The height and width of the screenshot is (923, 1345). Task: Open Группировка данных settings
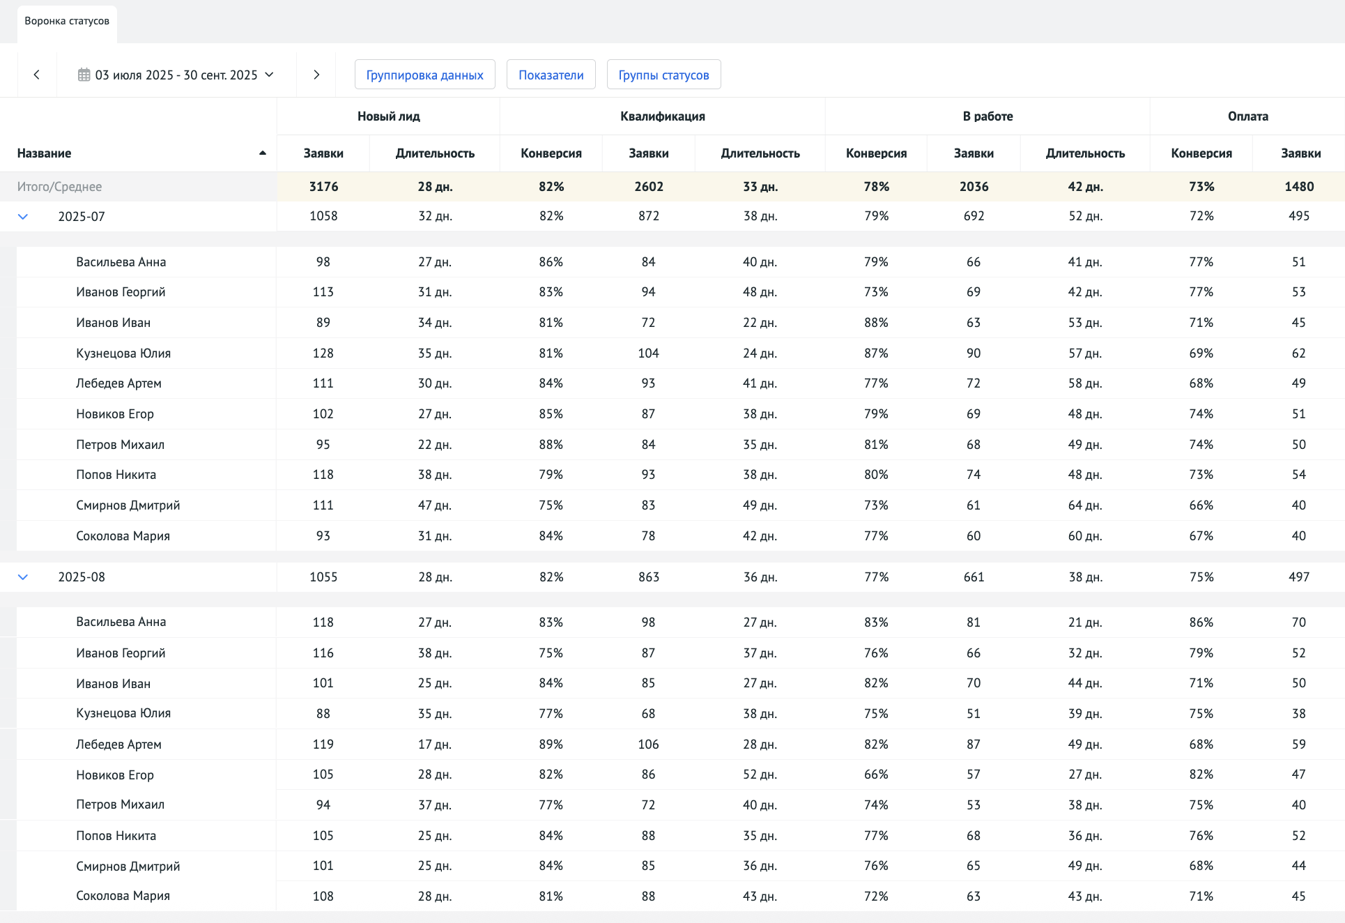(424, 75)
